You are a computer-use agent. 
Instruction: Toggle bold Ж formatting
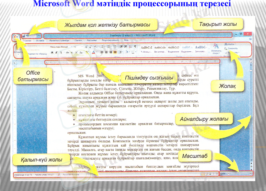tap(52, 53)
